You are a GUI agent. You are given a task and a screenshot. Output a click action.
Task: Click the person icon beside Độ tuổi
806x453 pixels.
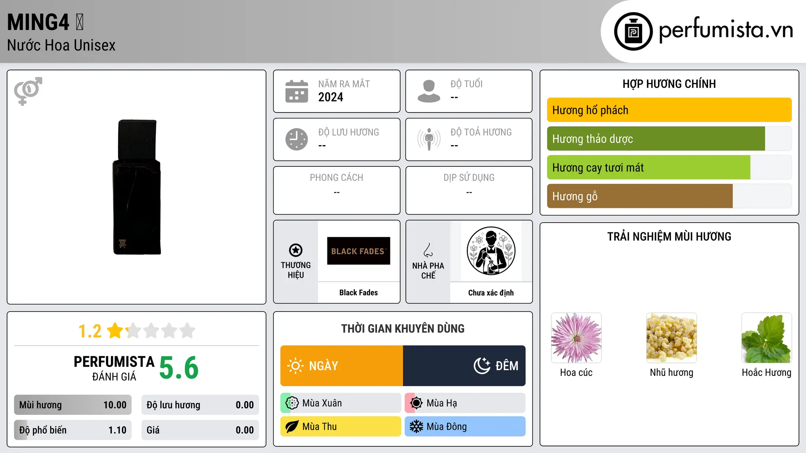pyautogui.click(x=429, y=91)
